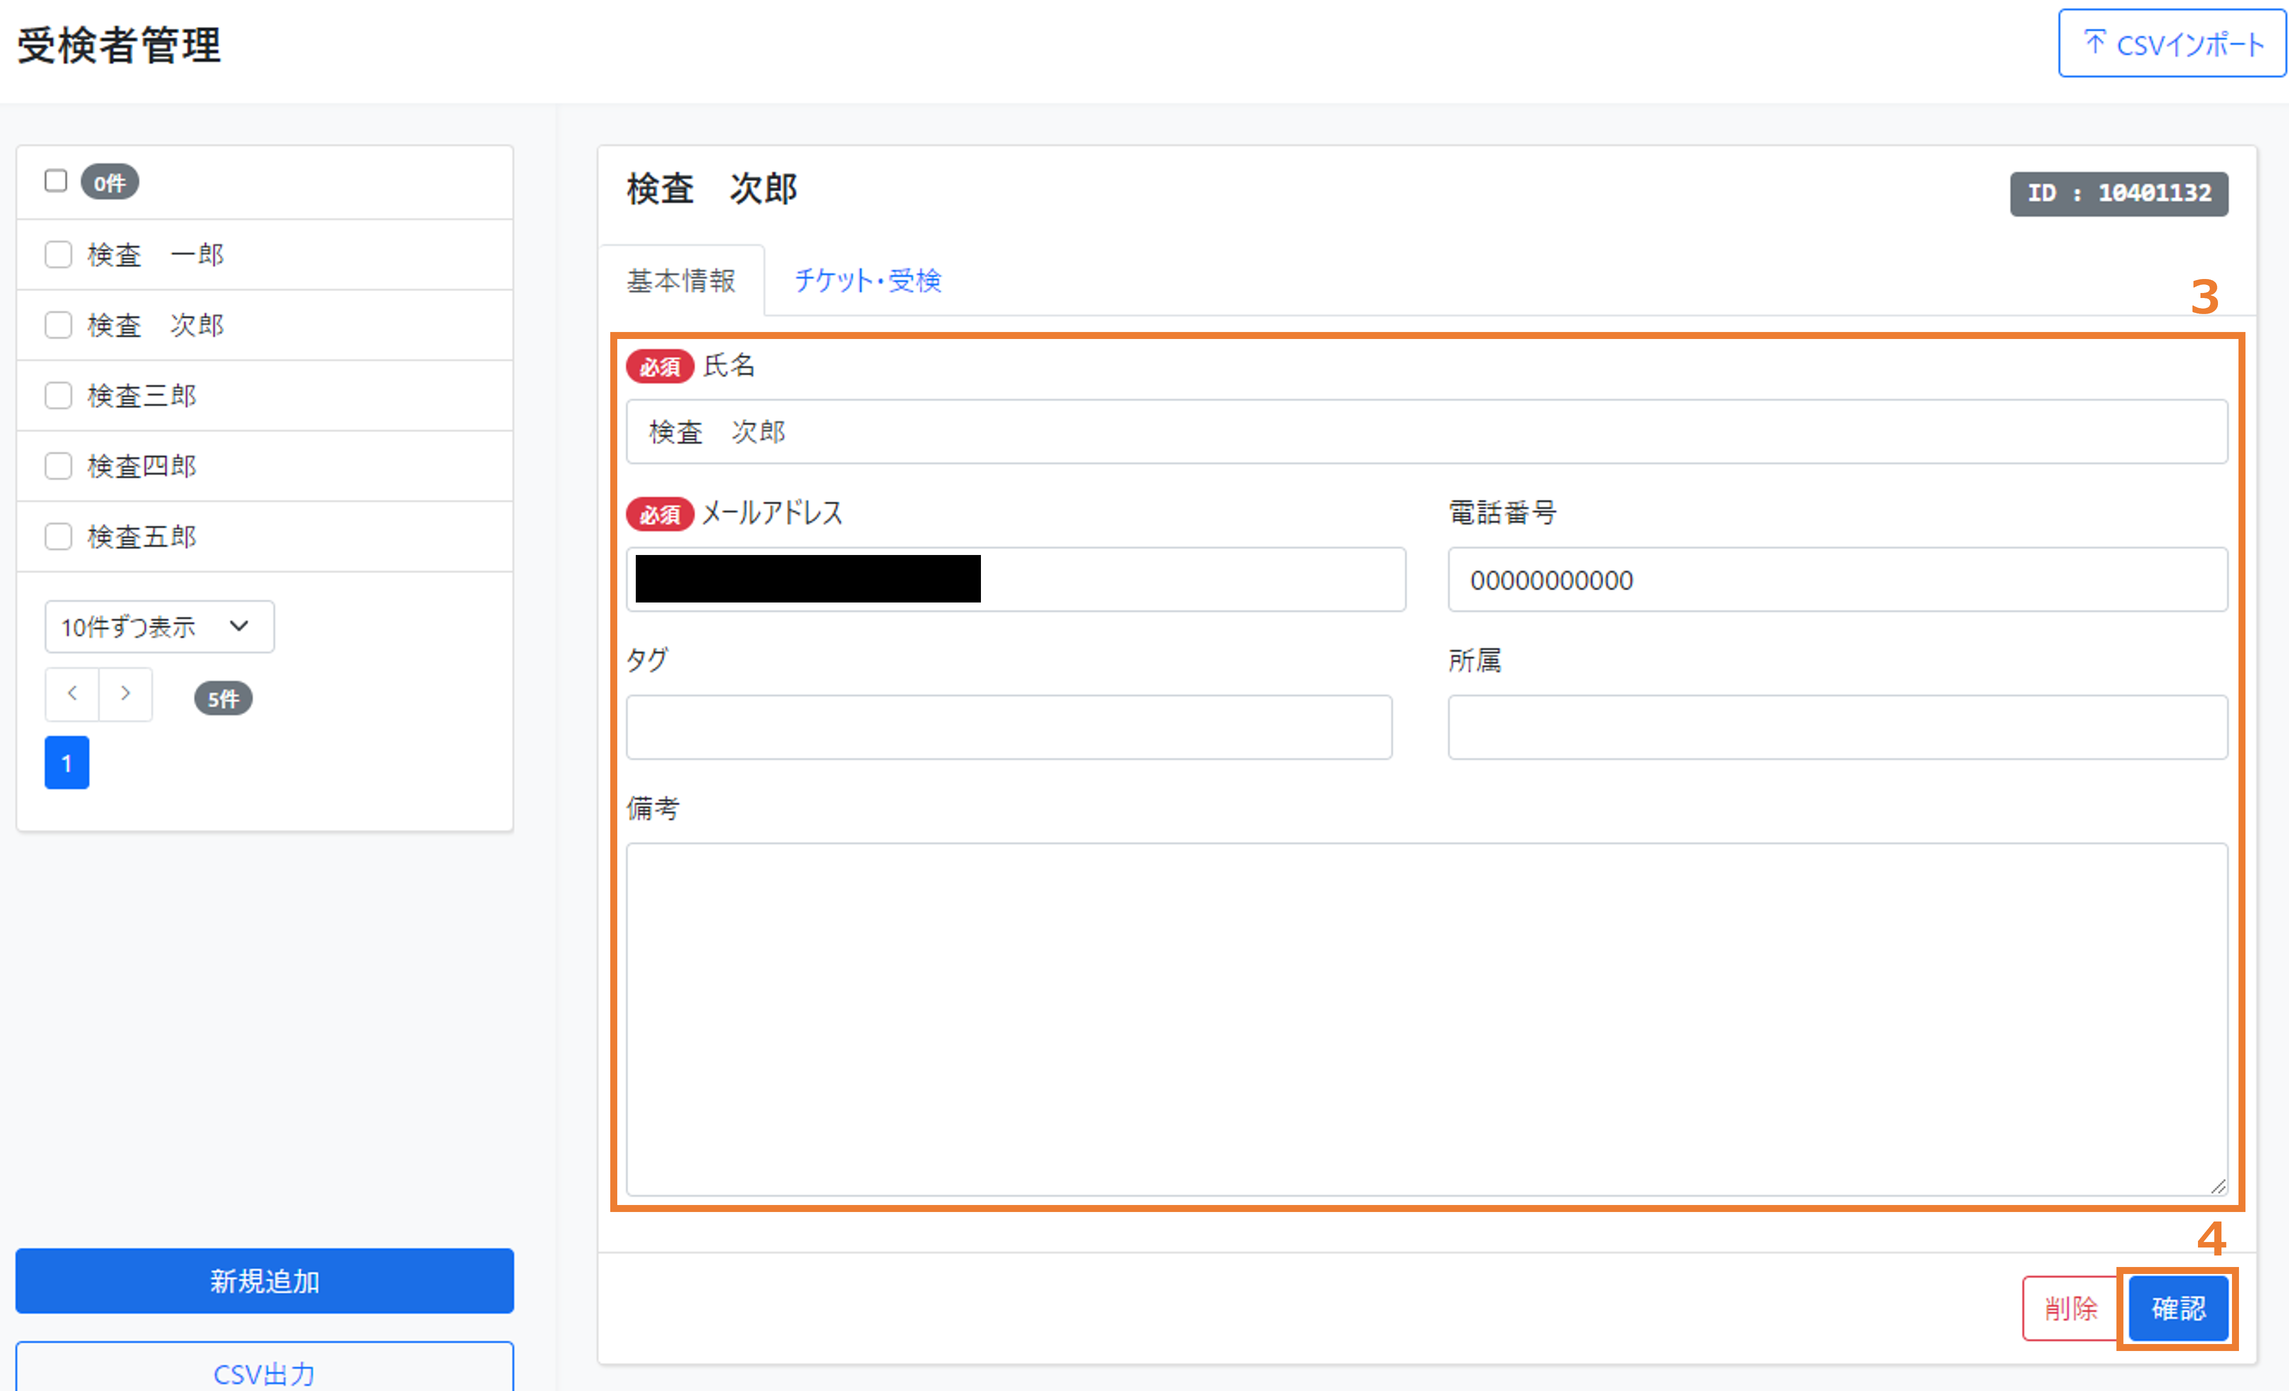Select 検査 一郎 name in list
2289x1391 pixels.
click(x=156, y=254)
